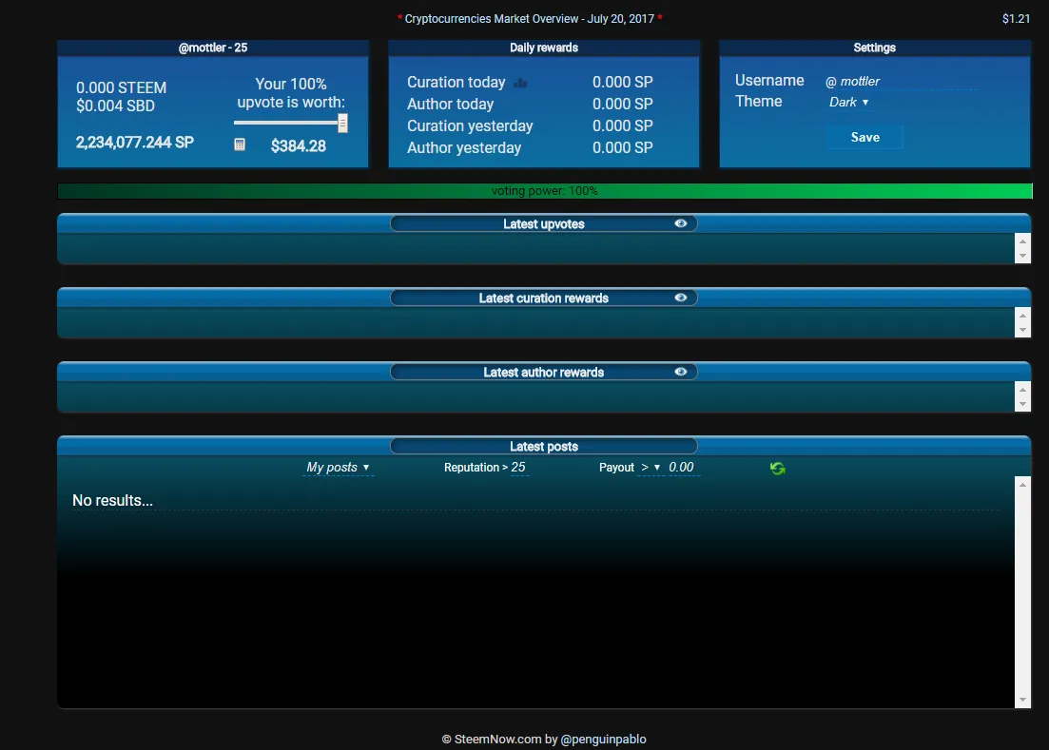Toggle visibility of Latest upvotes panel
1049x750 pixels.
[680, 223]
